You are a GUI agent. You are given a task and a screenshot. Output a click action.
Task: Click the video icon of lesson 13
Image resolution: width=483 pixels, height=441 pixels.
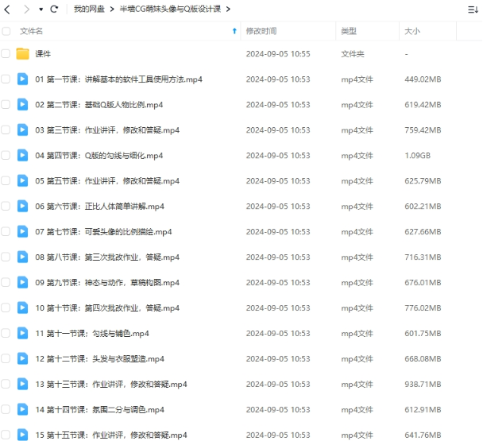22,385
